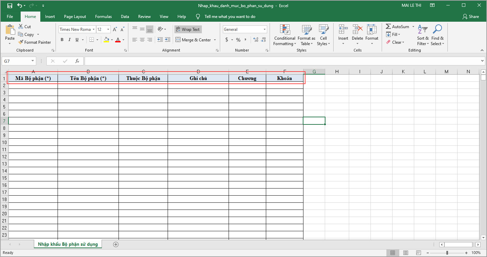Add a new sheet with plus icon

tap(116, 244)
